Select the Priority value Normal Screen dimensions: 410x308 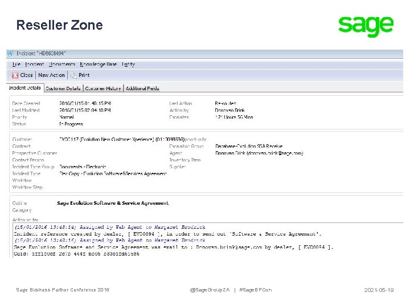[67, 117]
